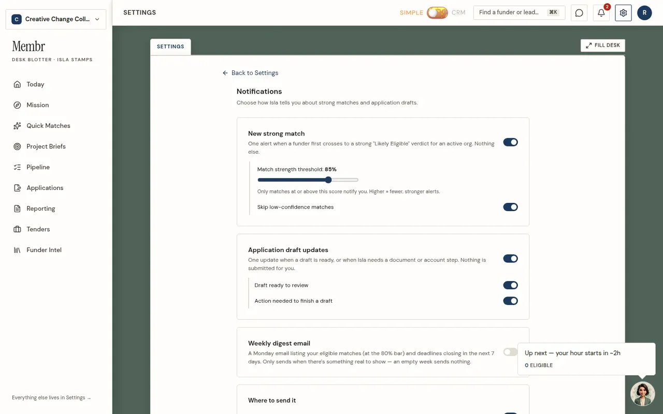Click the ⌘K shortcut badge
The width and height of the screenshot is (663, 414).
[x=553, y=12]
